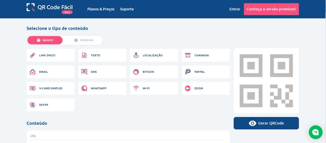Choose the Zoom camera icon
The image size is (326, 143).
[188, 88]
